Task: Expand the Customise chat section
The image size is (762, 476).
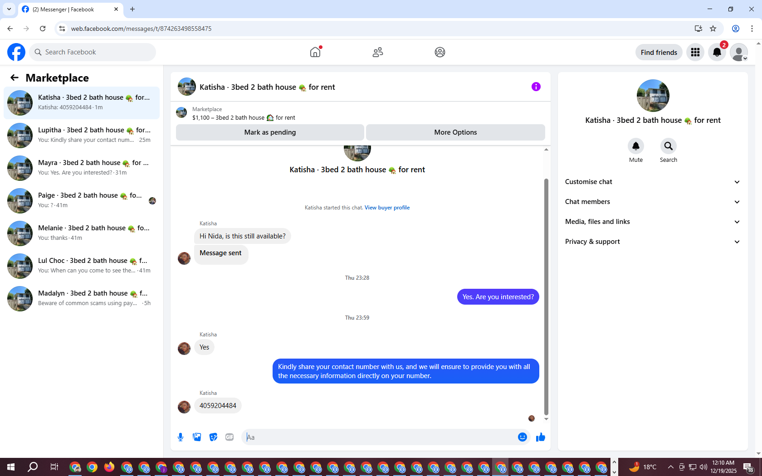Action: [x=653, y=182]
